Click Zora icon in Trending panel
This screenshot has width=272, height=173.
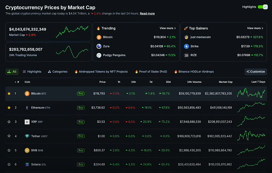coord(99,46)
